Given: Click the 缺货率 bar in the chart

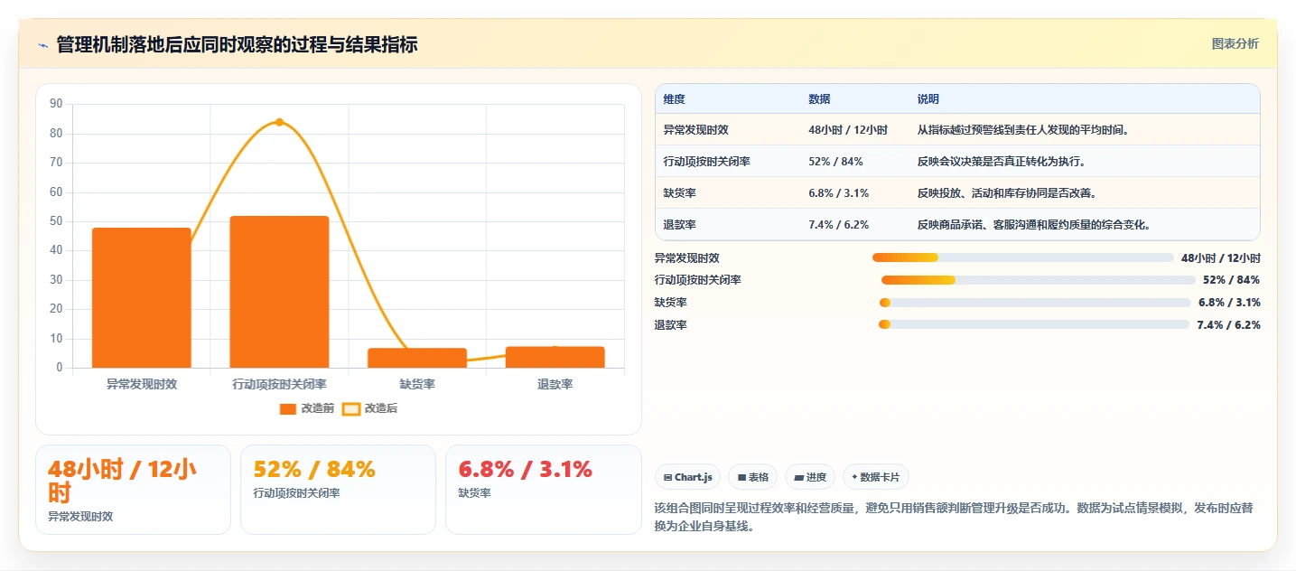Looking at the screenshot, I should tap(417, 358).
